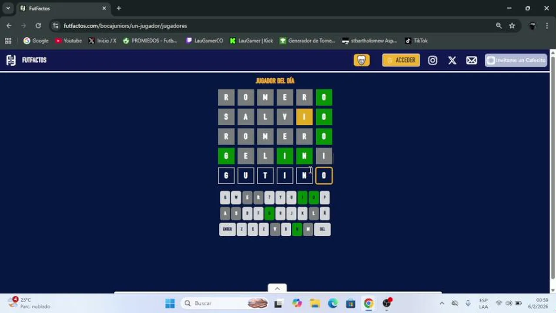556x313 pixels.
Task: Open a new browser tab with plus
Action: (119, 8)
